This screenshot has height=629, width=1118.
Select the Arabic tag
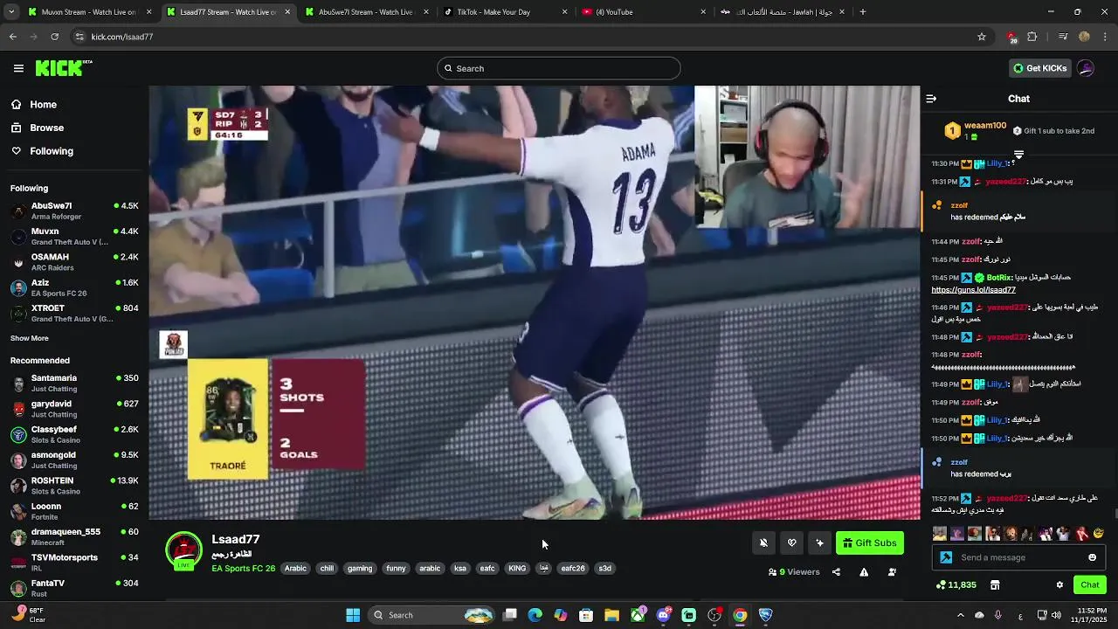[296, 569]
